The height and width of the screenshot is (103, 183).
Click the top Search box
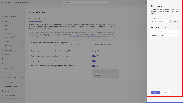pyautogui.click(x=85, y=2)
